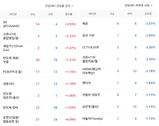Viewport: 159px width, 126px height.
Task: Open the 전일대비 상승률 상위 dropdown
Action: [59, 6]
